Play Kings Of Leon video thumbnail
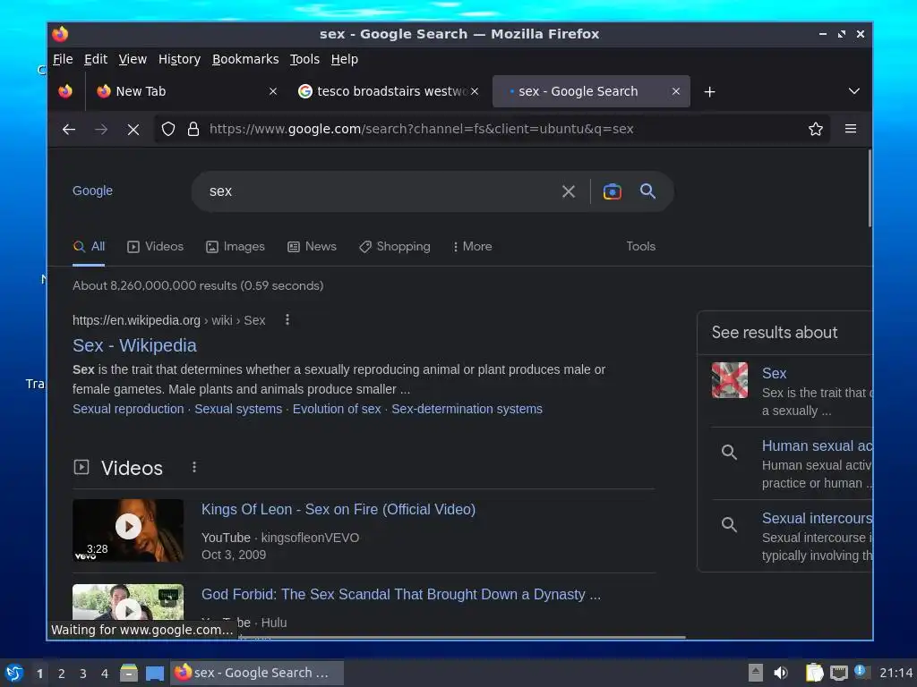This screenshot has width=917, height=687. [x=128, y=530]
